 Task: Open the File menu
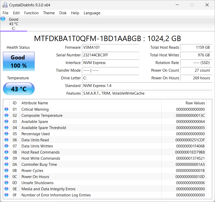coord(5,13)
